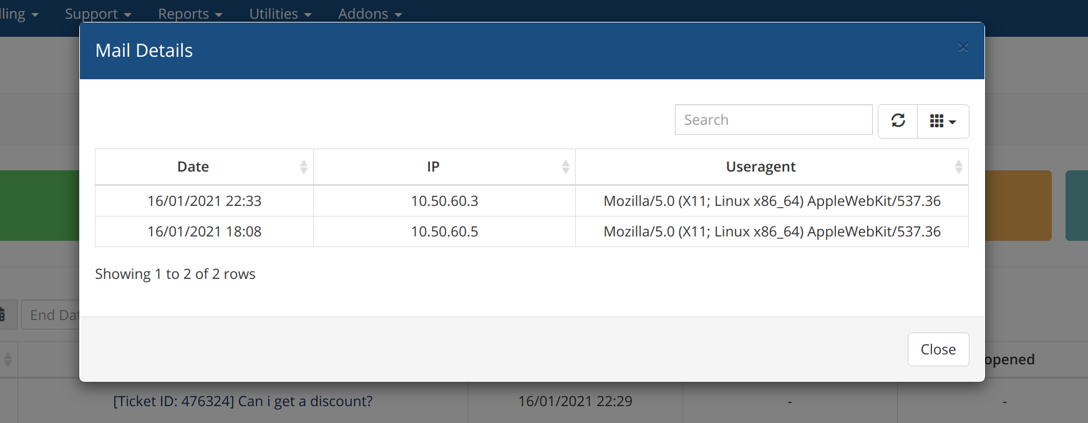Open the Utilities menu

[x=280, y=14]
